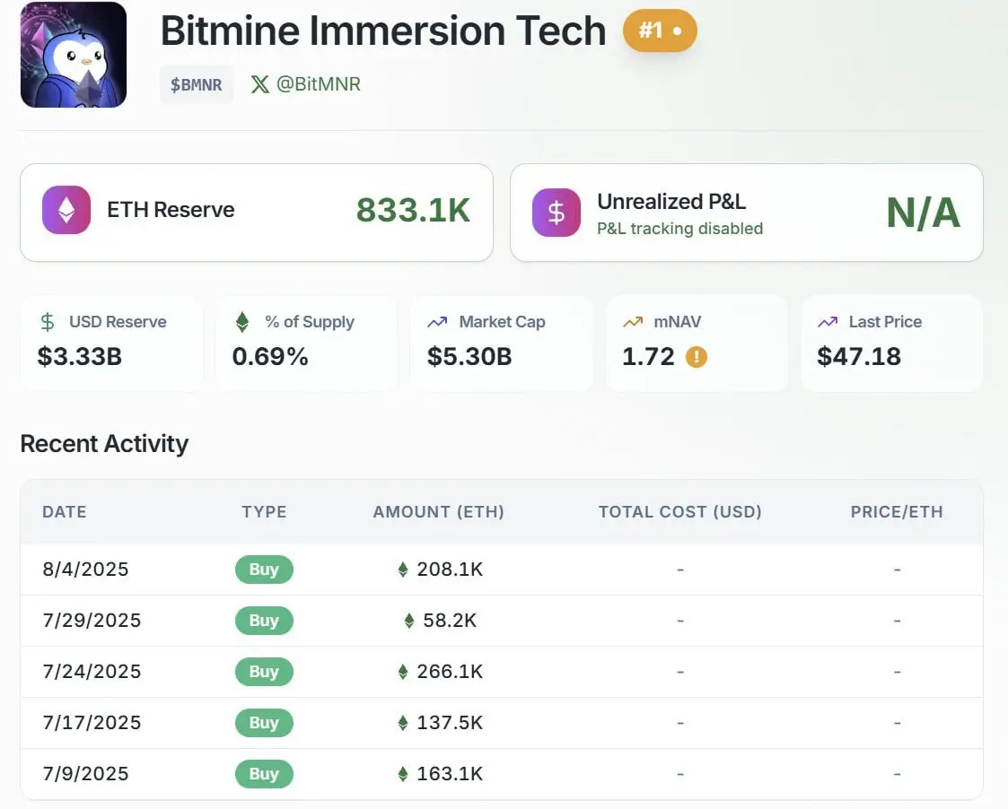This screenshot has width=1008, height=809.
Task: Click the 833.1K ETH Reserve value
Action: [x=413, y=210]
